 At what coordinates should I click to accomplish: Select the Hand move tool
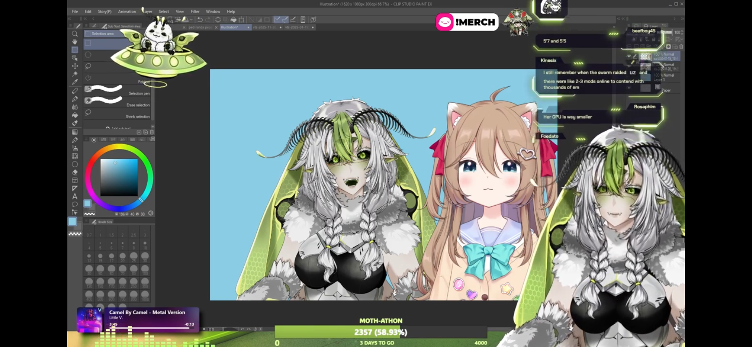(x=75, y=41)
